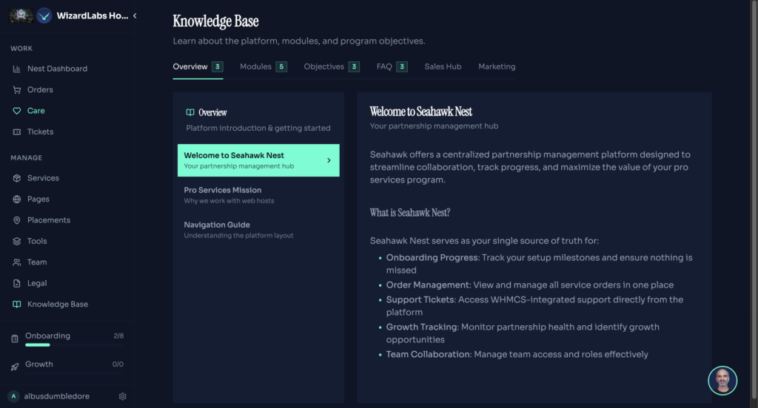Image resolution: width=758 pixels, height=408 pixels.
Task: Open Tickets via ticket icon
Action: pos(17,132)
